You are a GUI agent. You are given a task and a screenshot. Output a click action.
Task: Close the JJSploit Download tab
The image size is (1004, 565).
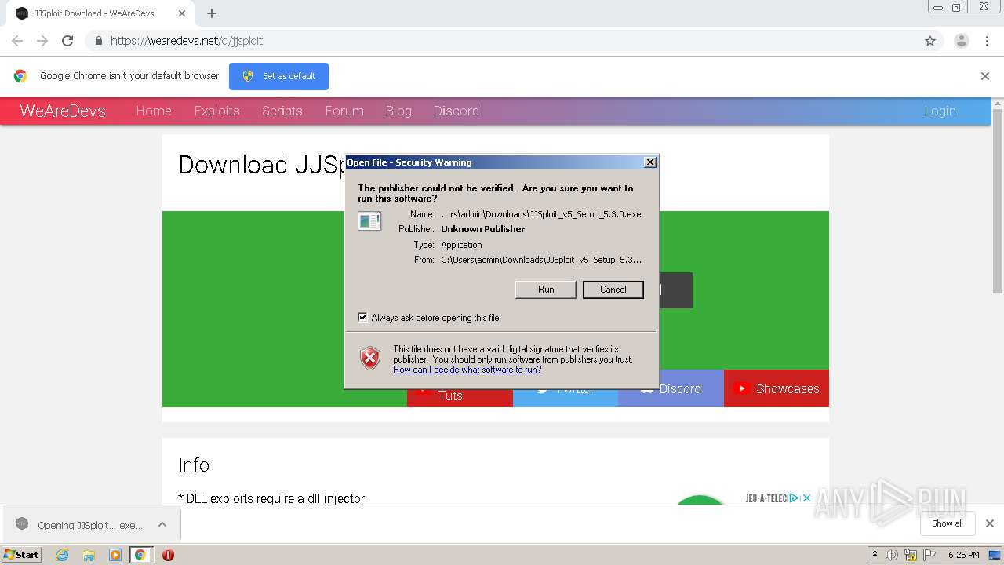(182, 13)
